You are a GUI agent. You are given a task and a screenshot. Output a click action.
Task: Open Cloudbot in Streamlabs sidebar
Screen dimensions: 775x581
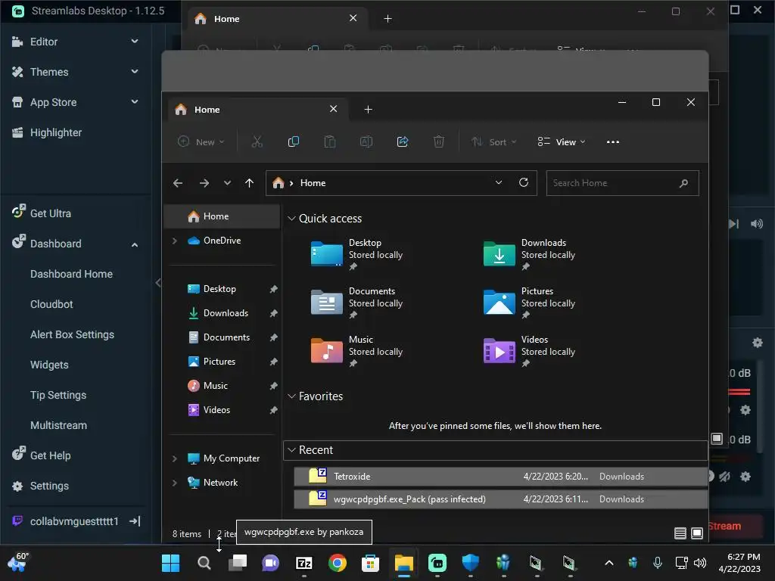coord(51,304)
